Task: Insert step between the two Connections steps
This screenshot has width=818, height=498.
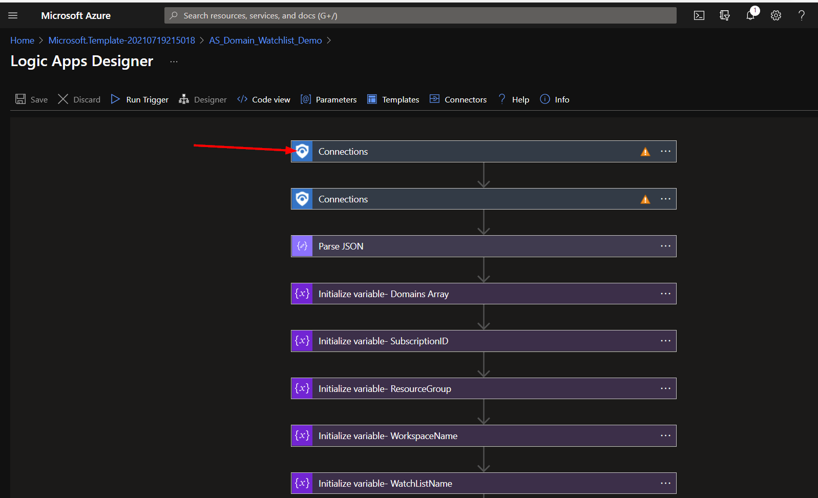Action: tap(484, 175)
